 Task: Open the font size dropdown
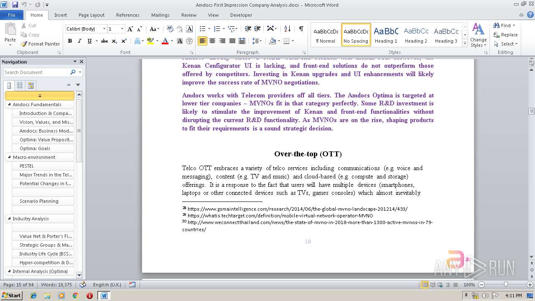coord(122,29)
